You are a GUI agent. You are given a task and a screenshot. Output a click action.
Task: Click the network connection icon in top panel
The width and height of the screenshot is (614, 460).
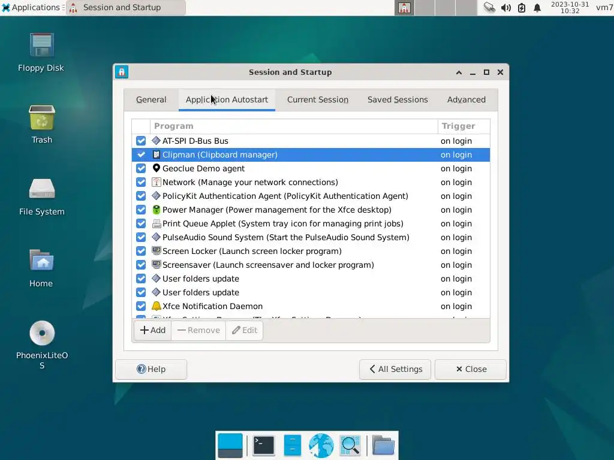pos(489,7)
